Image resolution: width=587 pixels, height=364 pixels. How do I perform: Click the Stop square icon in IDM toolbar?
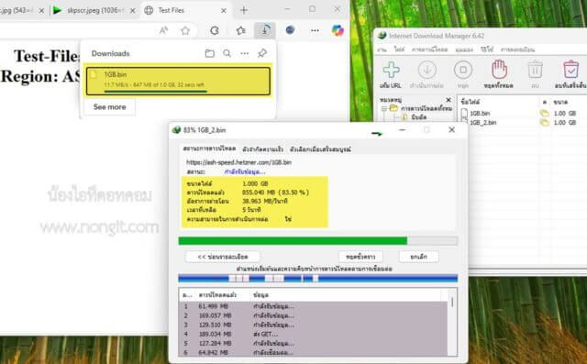pyautogui.click(x=462, y=70)
